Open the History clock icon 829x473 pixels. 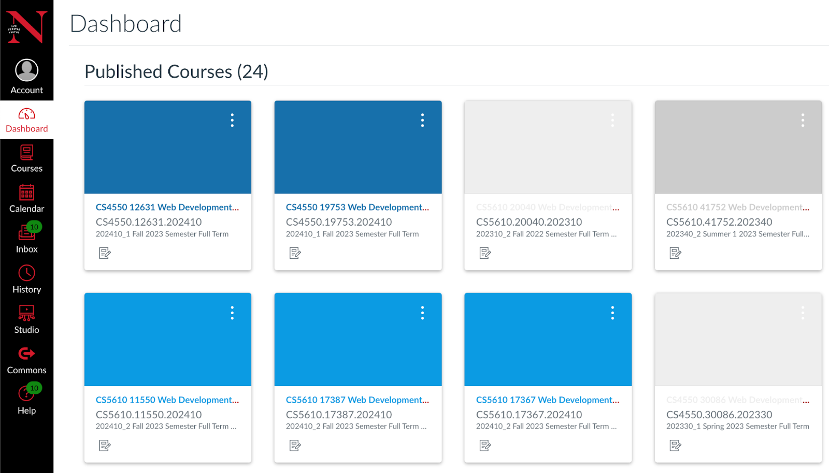26,273
